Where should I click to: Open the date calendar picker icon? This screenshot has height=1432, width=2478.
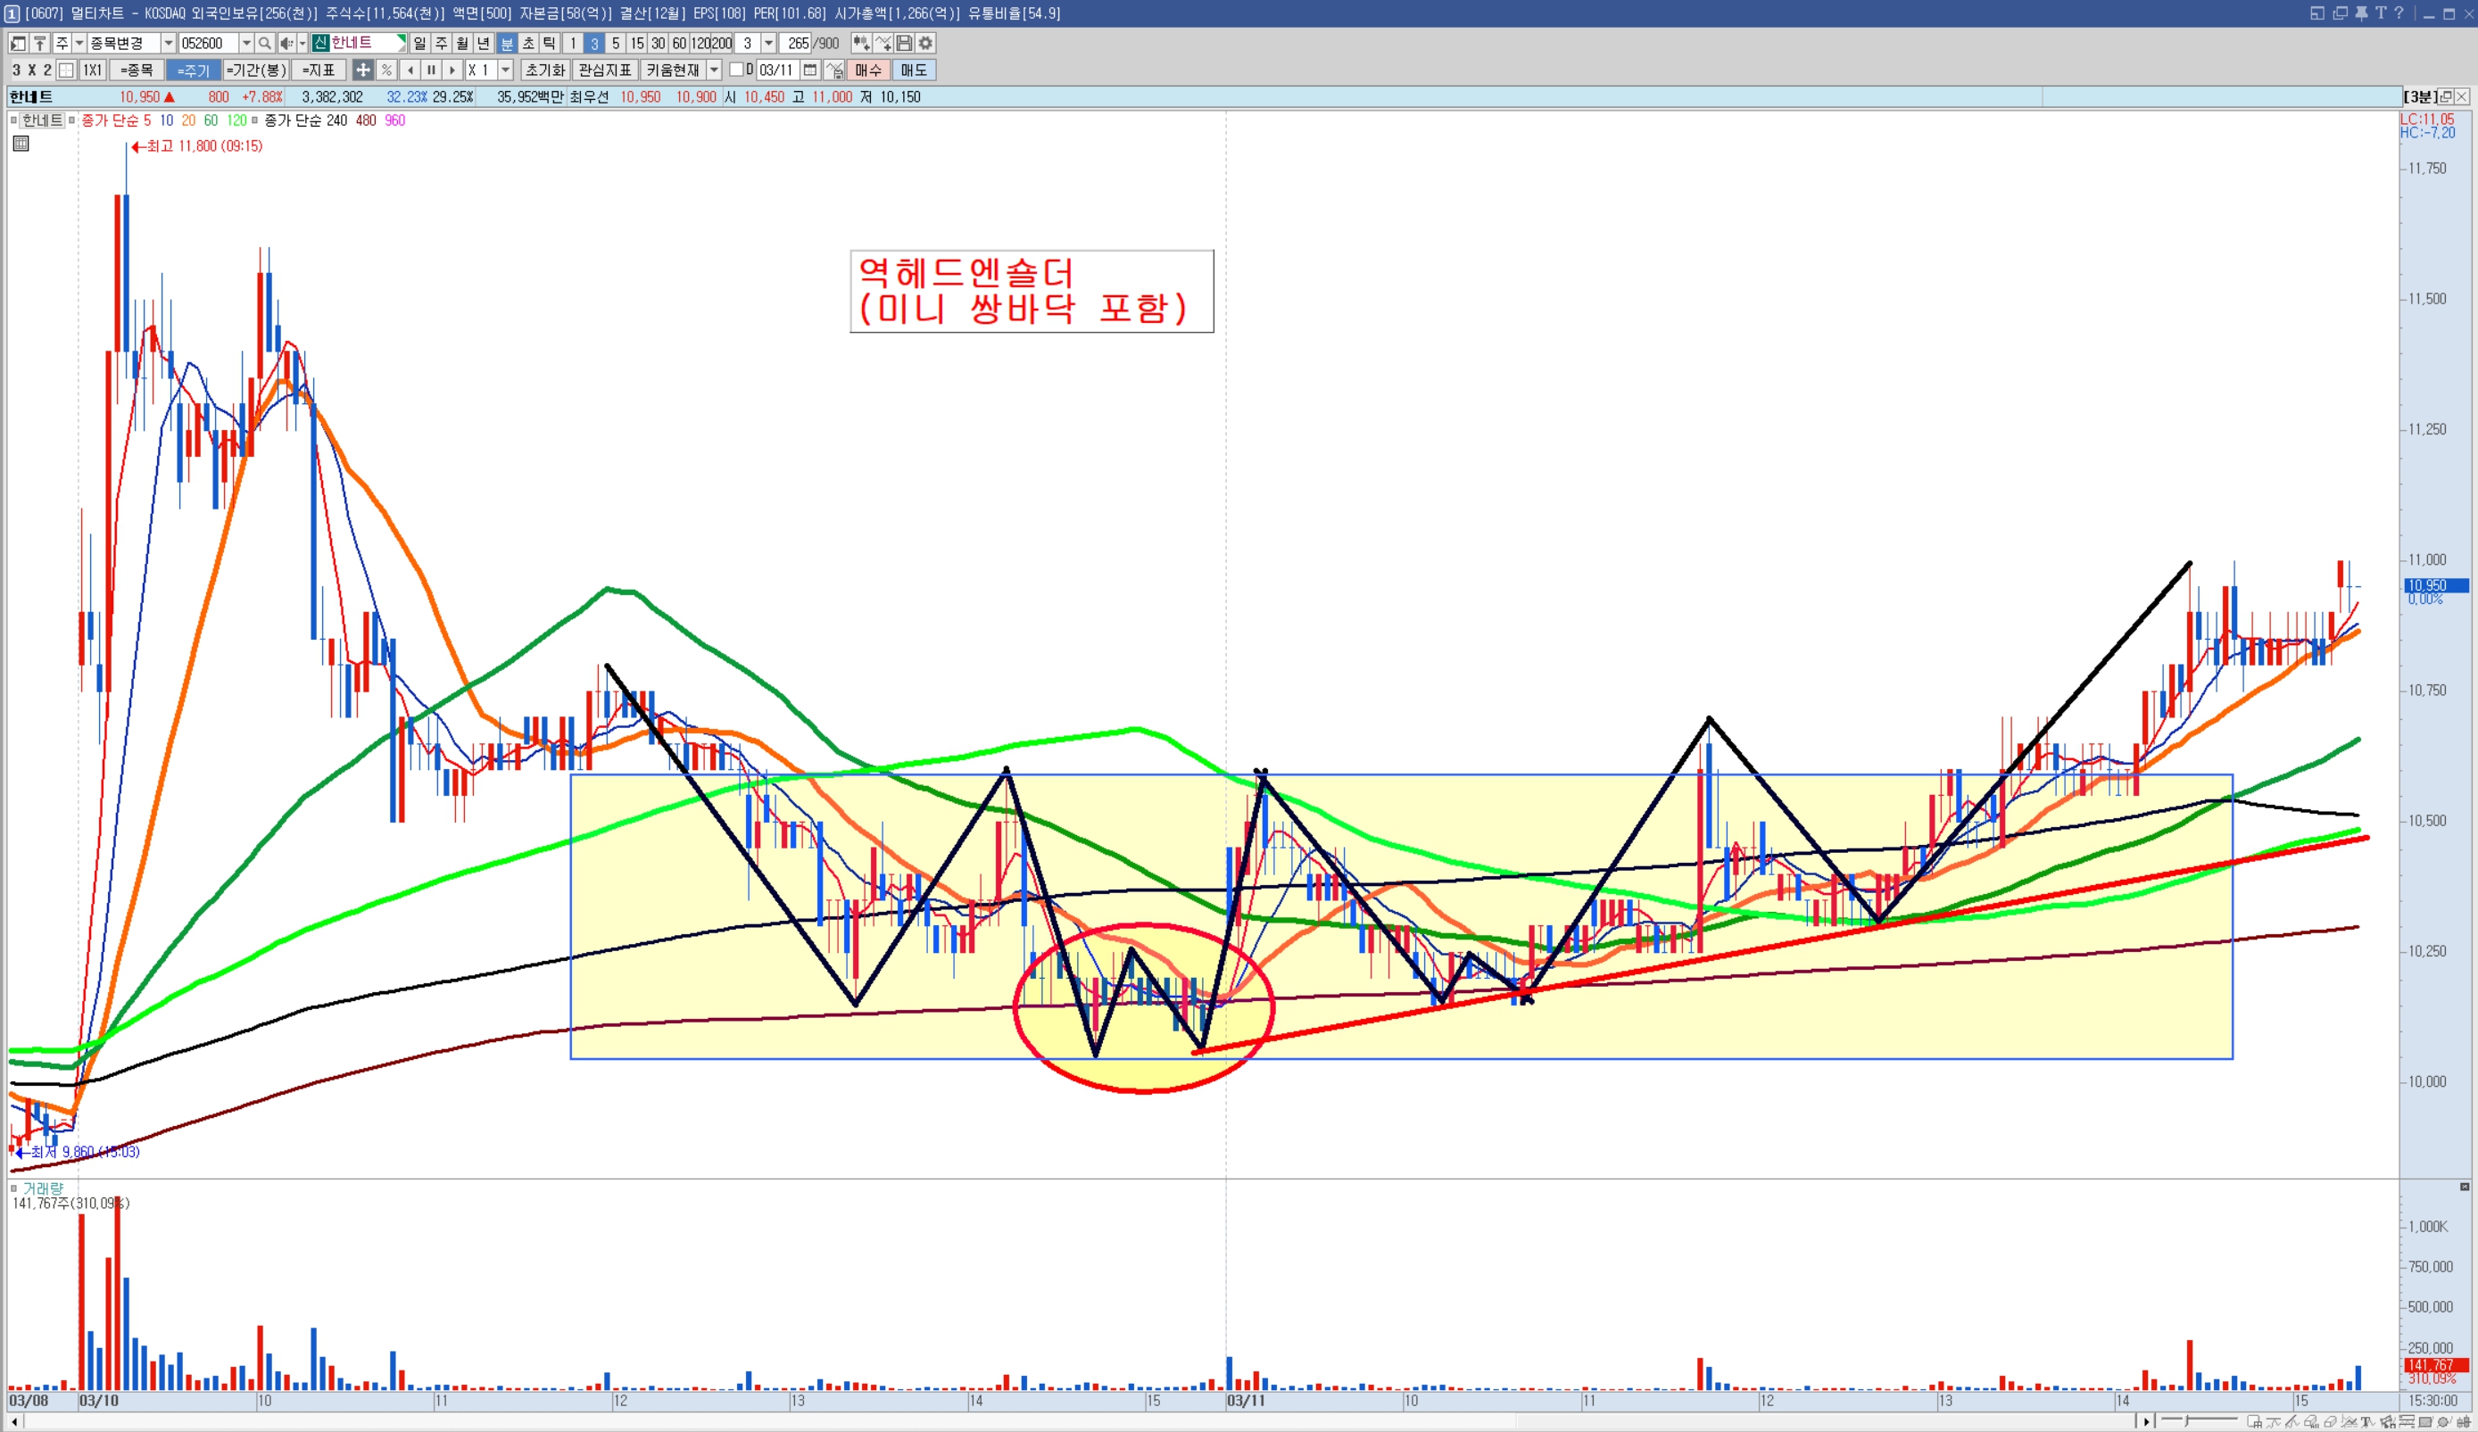click(810, 70)
